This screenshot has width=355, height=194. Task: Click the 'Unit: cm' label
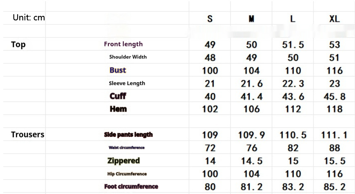(x=29, y=18)
